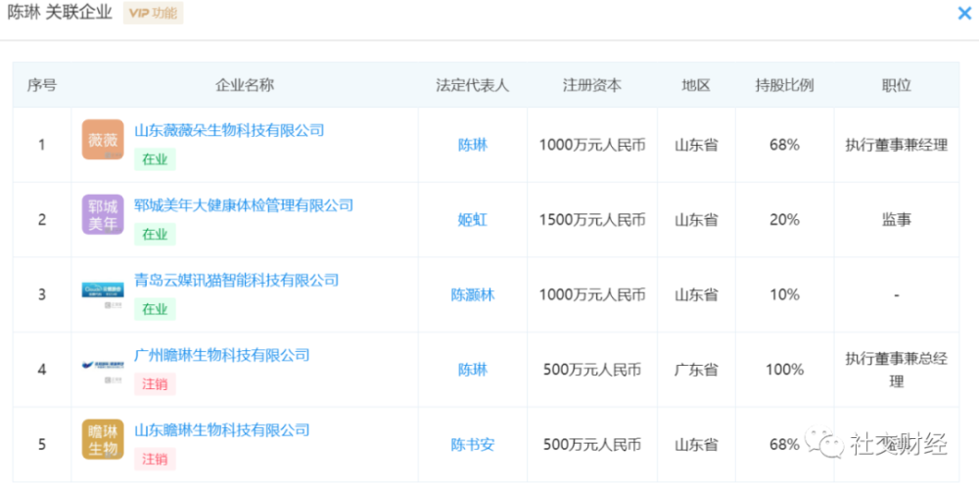The image size is (979, 487).
Task: Click the 持股比例 column header
Action: point(784,85)
